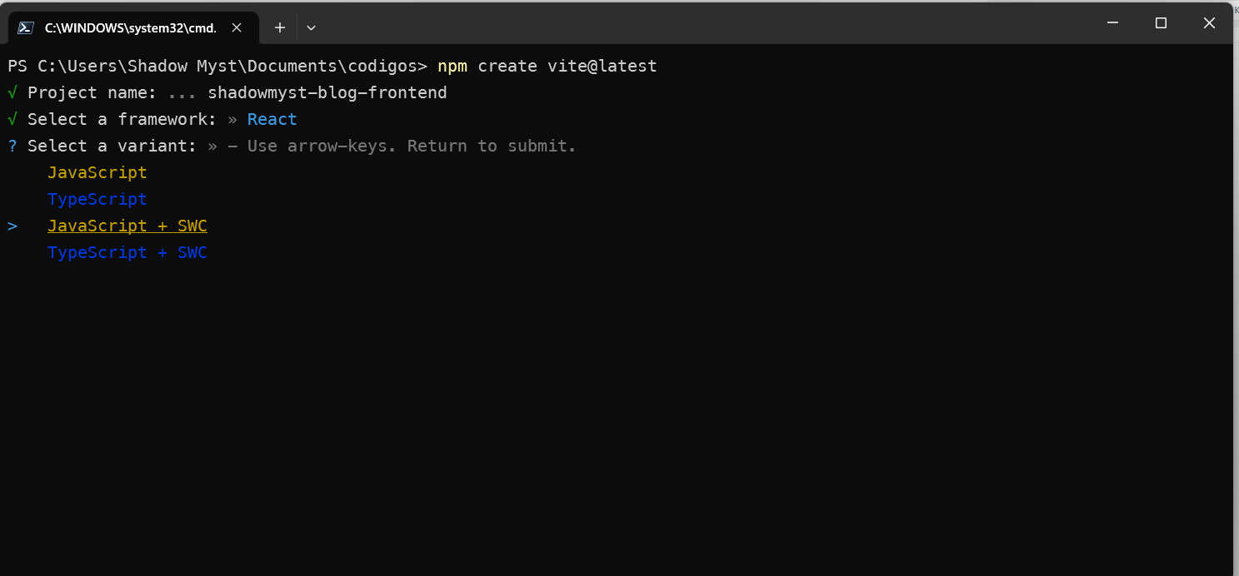Click the blue React framework text
Image resolution: width=1239 pixels, height=576 pixels.
tap(272, 119)
